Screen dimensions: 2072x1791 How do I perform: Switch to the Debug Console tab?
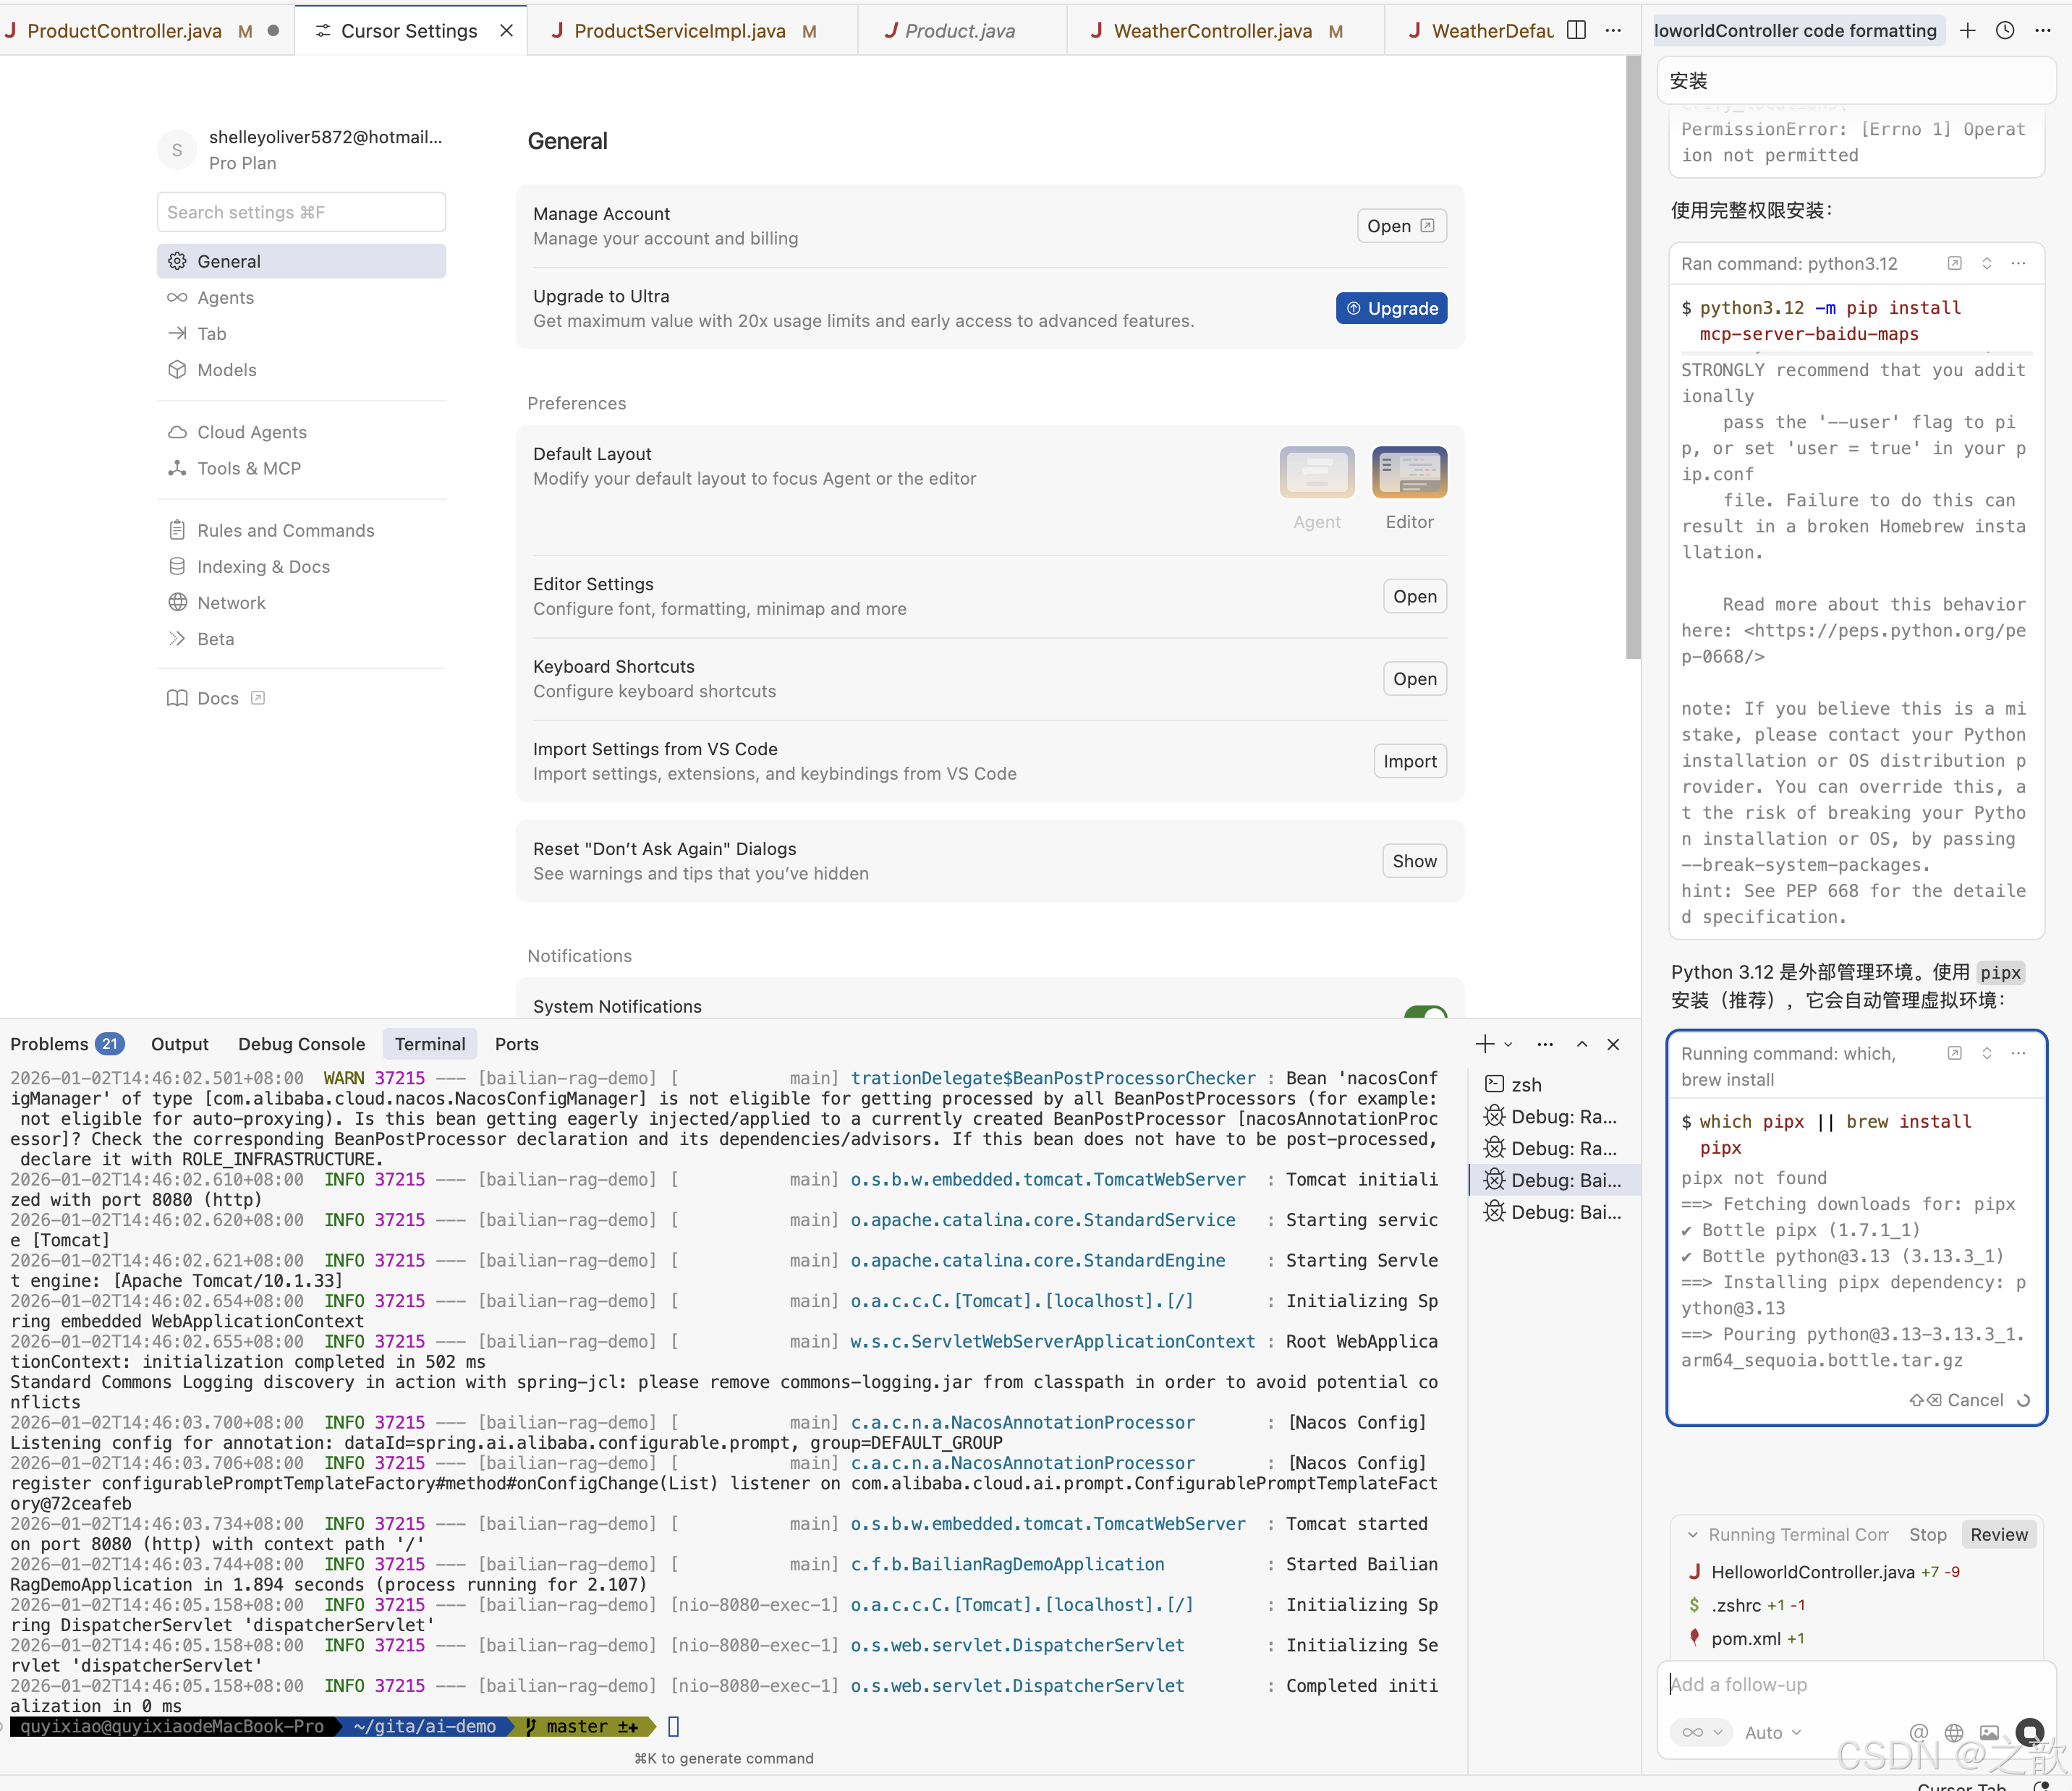tap(301, 1044)
